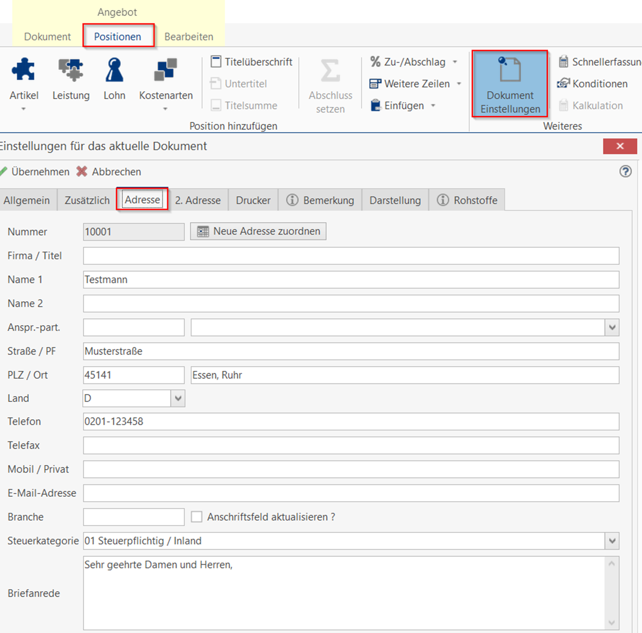
Task: Open Dokument Einstellungen
Action: pyautogui.click(x=510, y=84)
